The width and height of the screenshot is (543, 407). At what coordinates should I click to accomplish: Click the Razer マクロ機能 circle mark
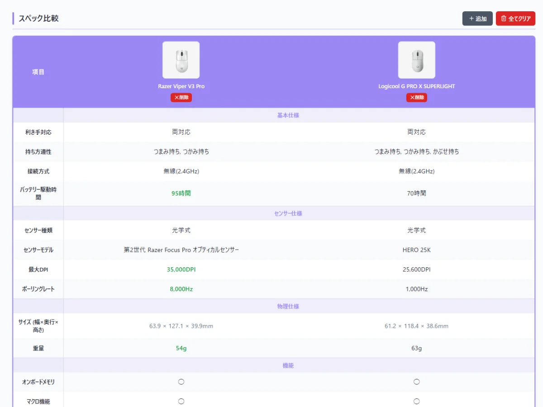[181, 401]
